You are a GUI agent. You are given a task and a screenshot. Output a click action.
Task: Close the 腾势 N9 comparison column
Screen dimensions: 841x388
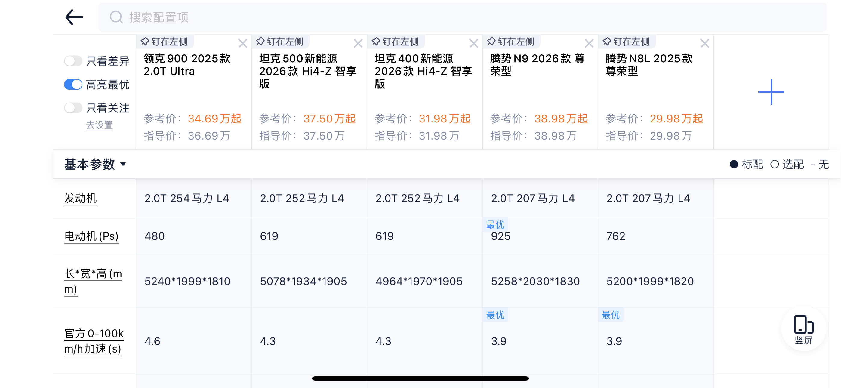[x=589, y=43]
